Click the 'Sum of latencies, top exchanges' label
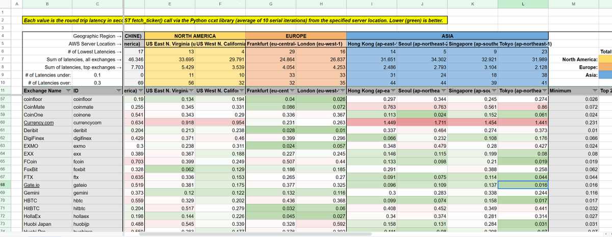Screen dimensions: 612x237 click(x=84, y=67)
